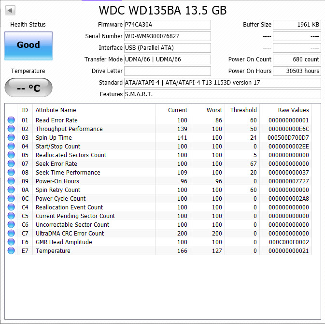Click the Serial Number field
This screenshot has width=325, height=324.
(x=168, y=36)
